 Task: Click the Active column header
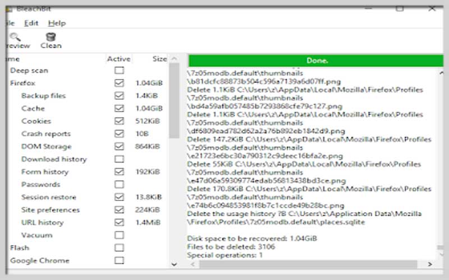click(x=119, y=59)
